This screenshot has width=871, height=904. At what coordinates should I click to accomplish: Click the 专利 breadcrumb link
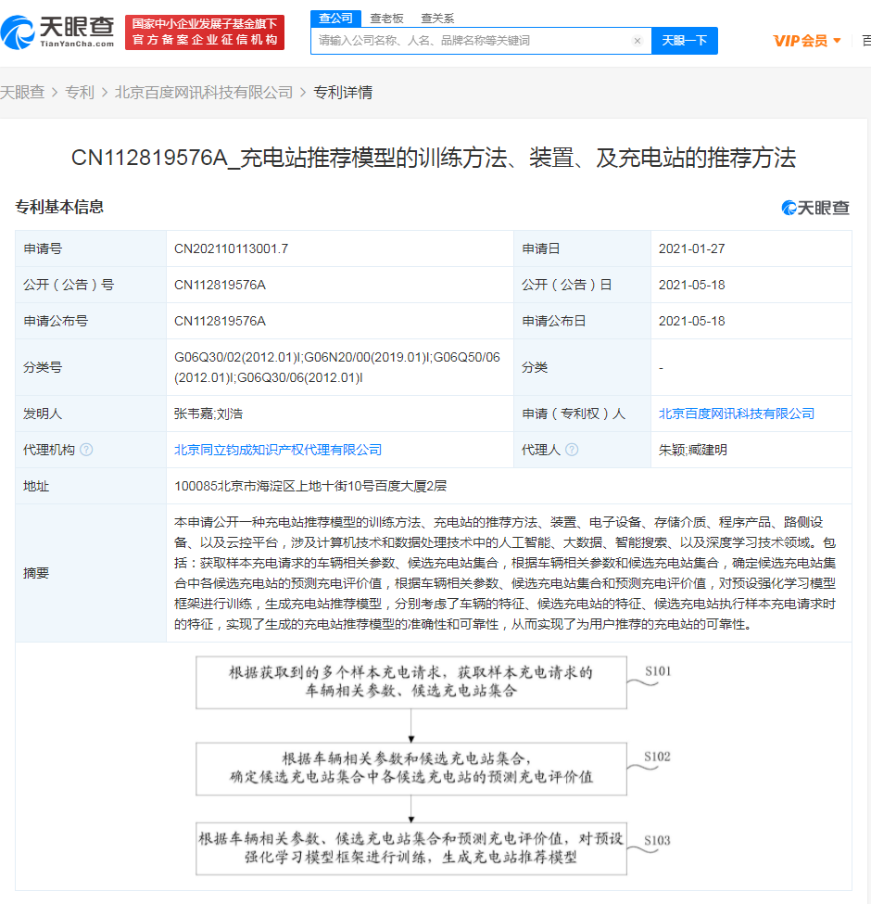coord(81,92)
